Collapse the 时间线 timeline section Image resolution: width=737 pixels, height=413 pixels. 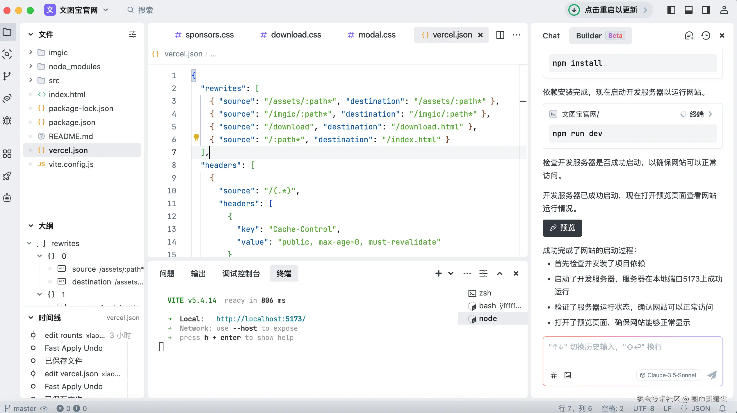pos(31,318)
